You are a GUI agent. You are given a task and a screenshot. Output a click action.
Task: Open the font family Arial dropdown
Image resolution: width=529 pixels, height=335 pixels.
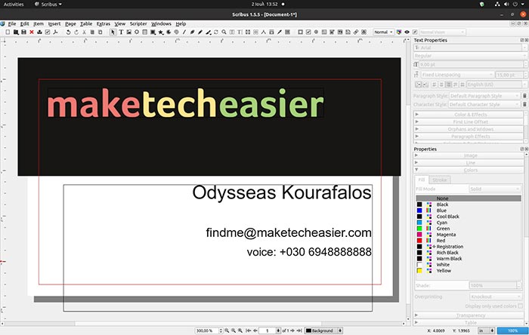(x=470, y=48)
